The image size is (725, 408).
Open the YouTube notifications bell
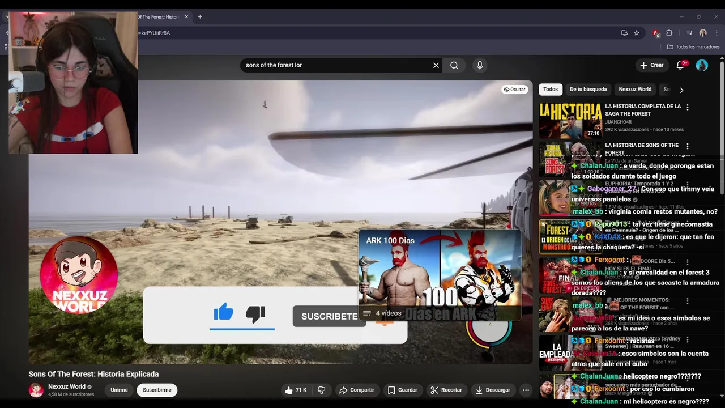click(681, 65)
